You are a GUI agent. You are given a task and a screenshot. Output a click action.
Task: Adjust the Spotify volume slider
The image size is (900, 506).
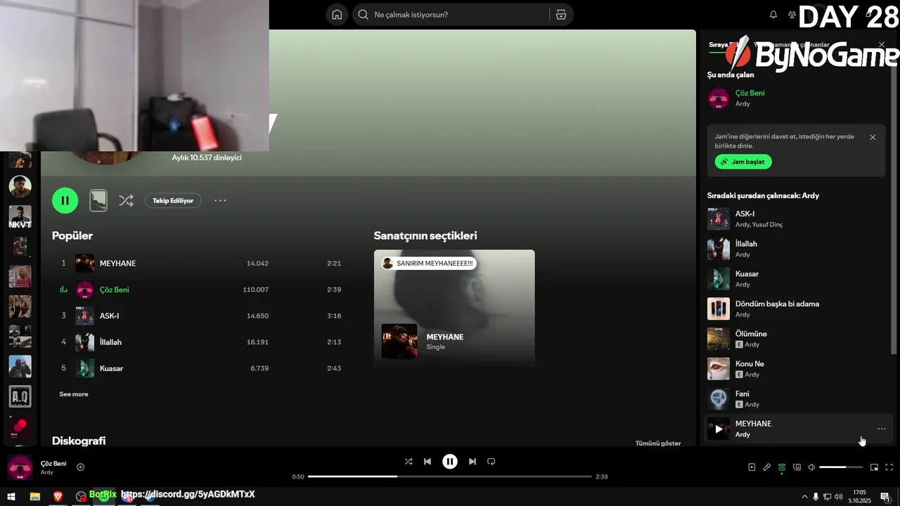841,467
